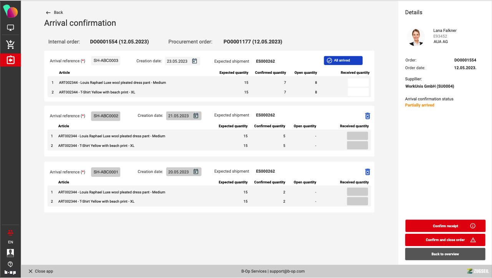Open calendar picker for 21.05.2023 creation date
The width and height of the screenshot is (492, 278).
tap(195, 116)
